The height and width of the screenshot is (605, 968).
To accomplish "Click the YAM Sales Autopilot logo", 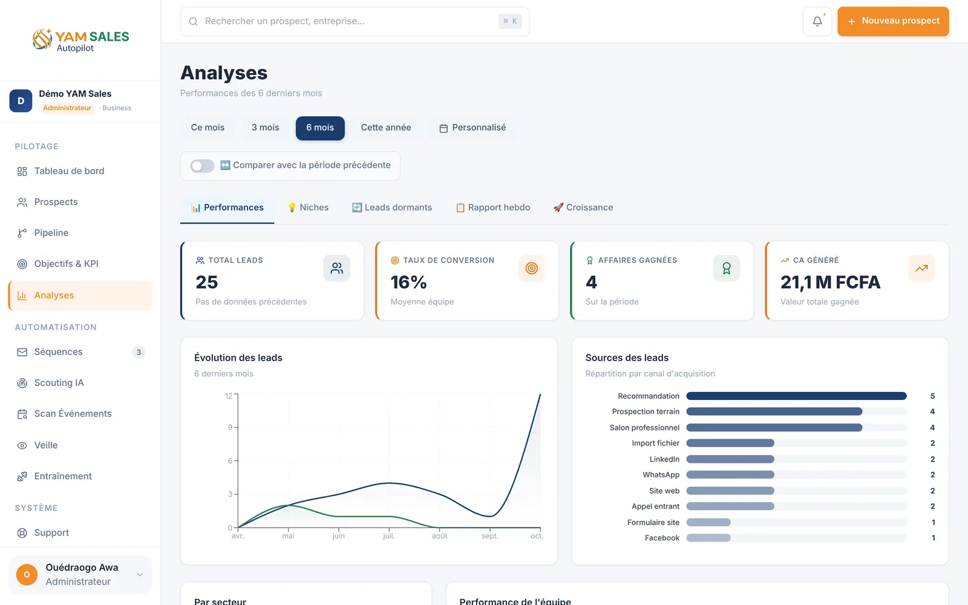I will coord(80,40).
